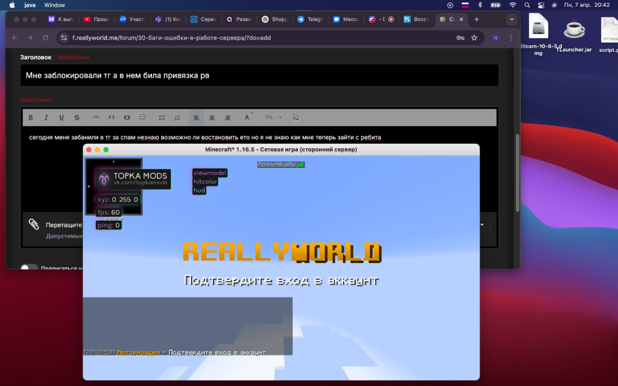Insert a numbered list
Viewport: 618px width, 386px height.
[x=177, y=117]
